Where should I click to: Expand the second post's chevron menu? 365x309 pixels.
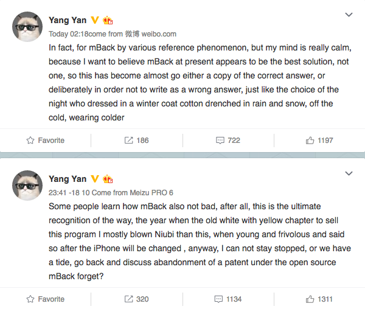349,173
